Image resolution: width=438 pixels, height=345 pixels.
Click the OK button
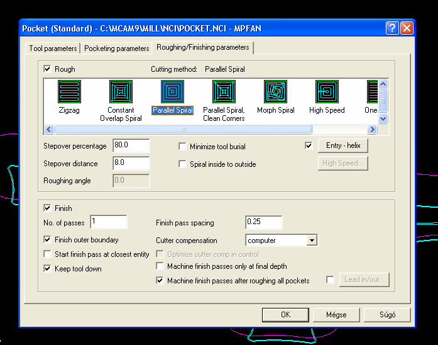coord(285,315)
